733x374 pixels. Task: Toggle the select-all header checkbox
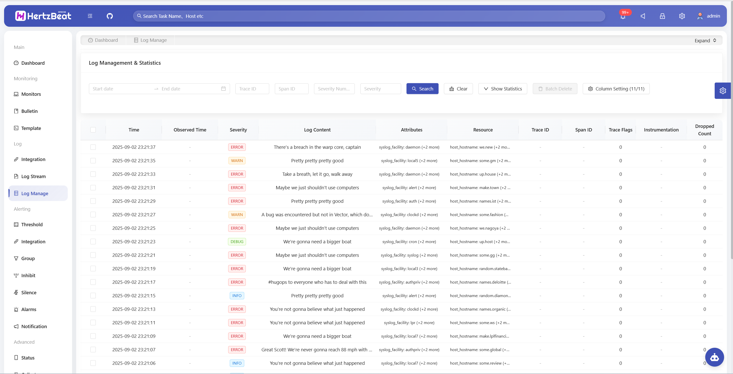93,130
